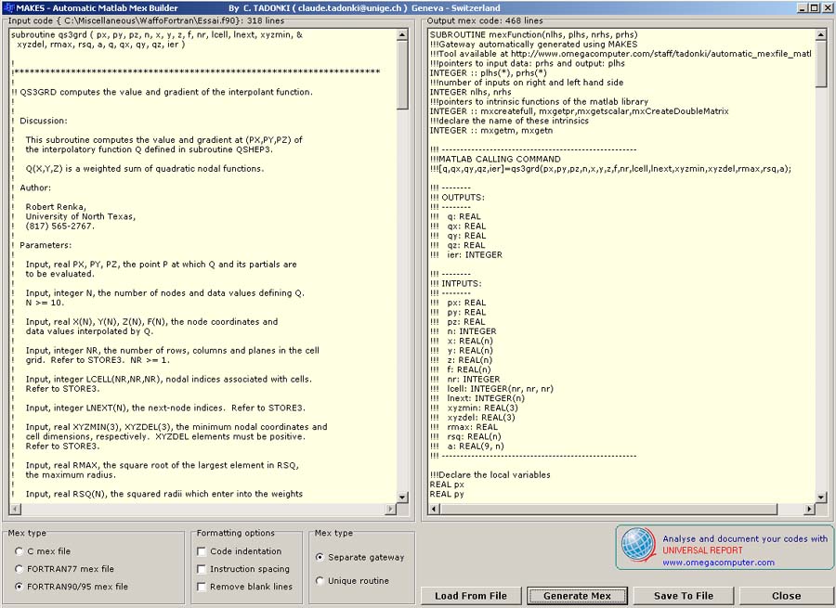The image size is (836, 608).
Task: Enable Code indentation checkbox
Action: [x=202, y=551]
